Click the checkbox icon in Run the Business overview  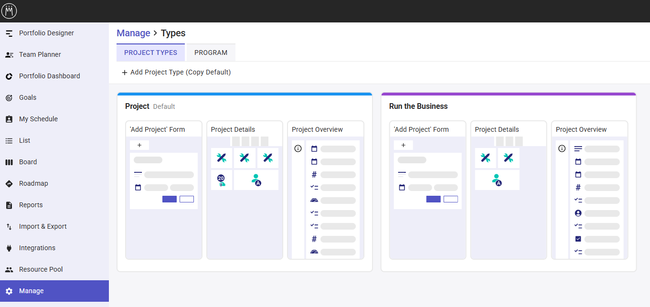pyautogui.click(x=578, y=239)
